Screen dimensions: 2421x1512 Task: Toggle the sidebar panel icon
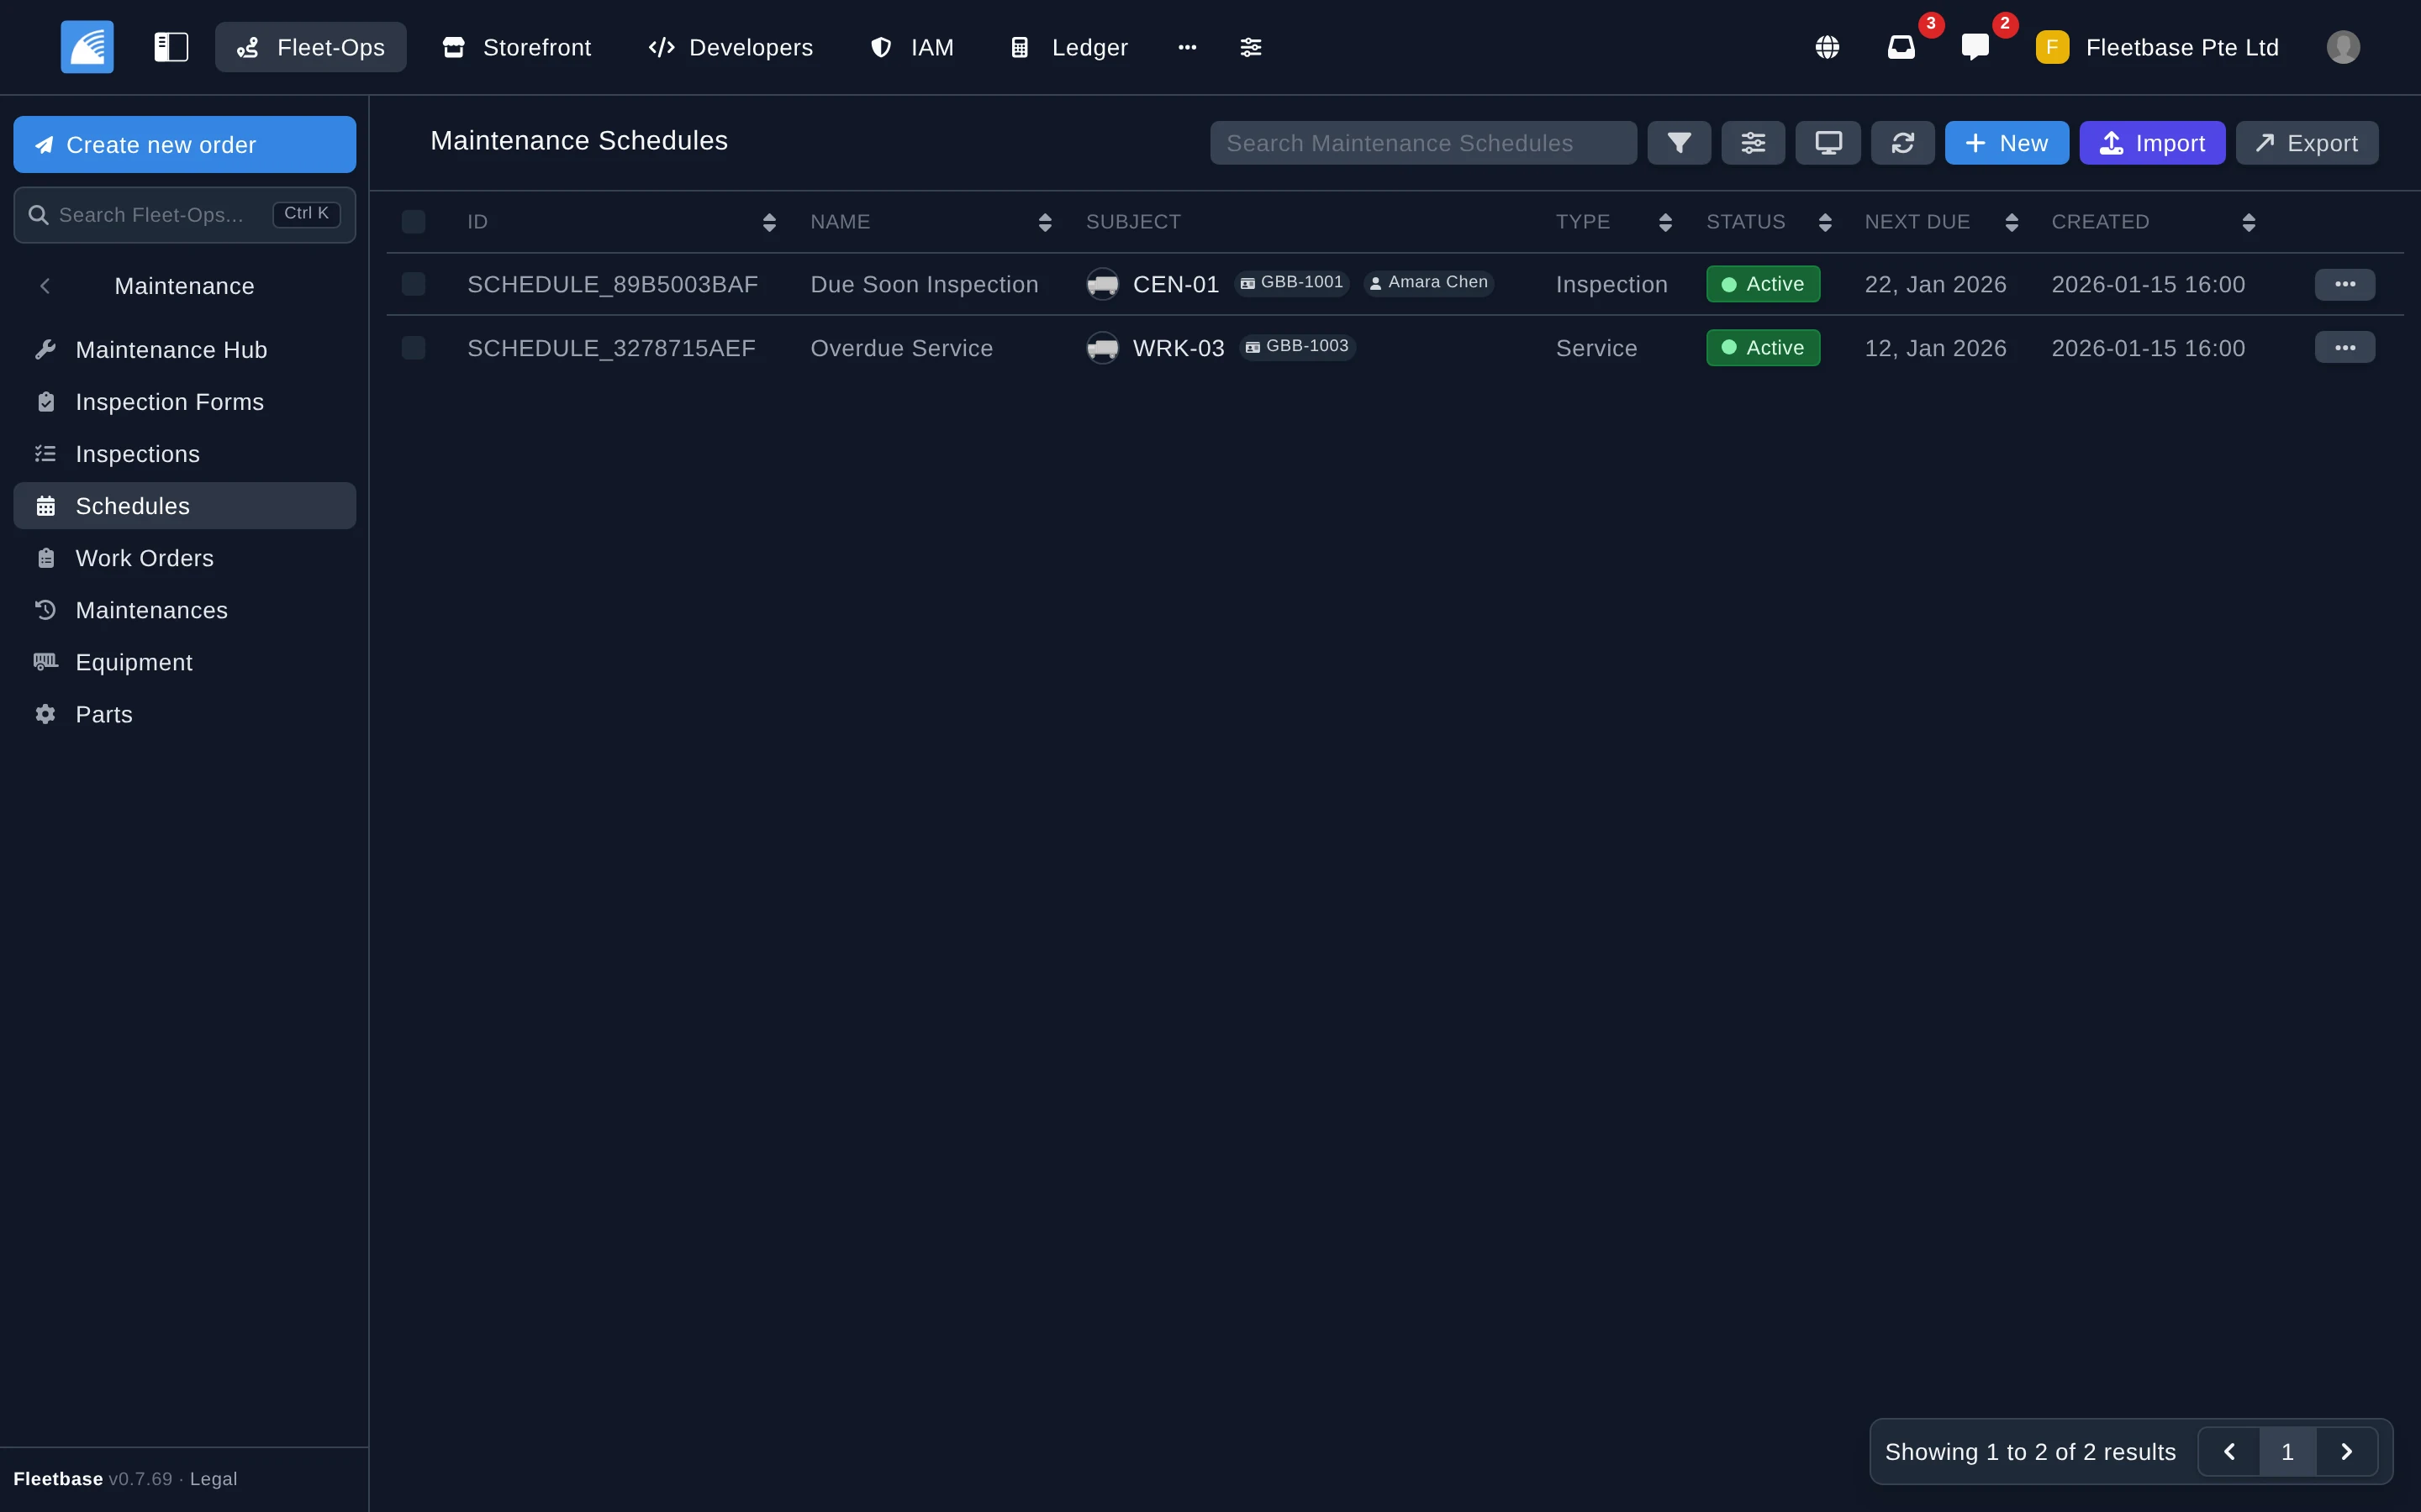click(x=171, y=47)
